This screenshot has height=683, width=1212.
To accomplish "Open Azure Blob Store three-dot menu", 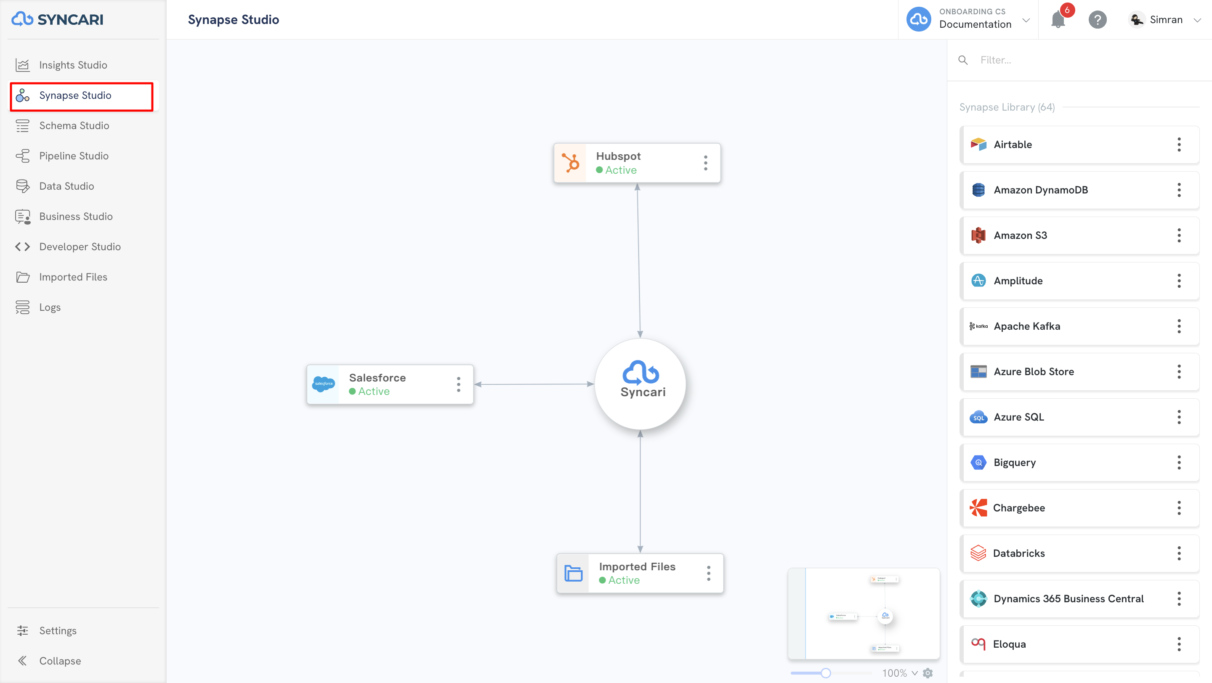I will coord(1179,371).
